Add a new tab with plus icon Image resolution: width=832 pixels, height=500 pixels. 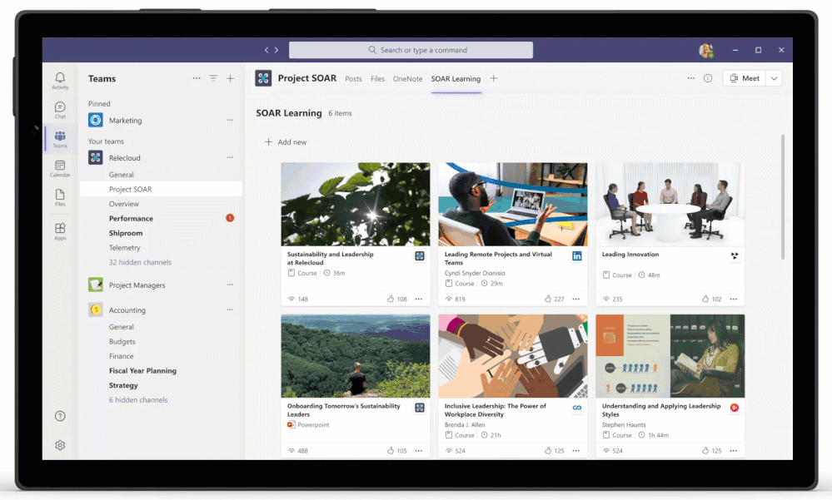pos(494,78)
